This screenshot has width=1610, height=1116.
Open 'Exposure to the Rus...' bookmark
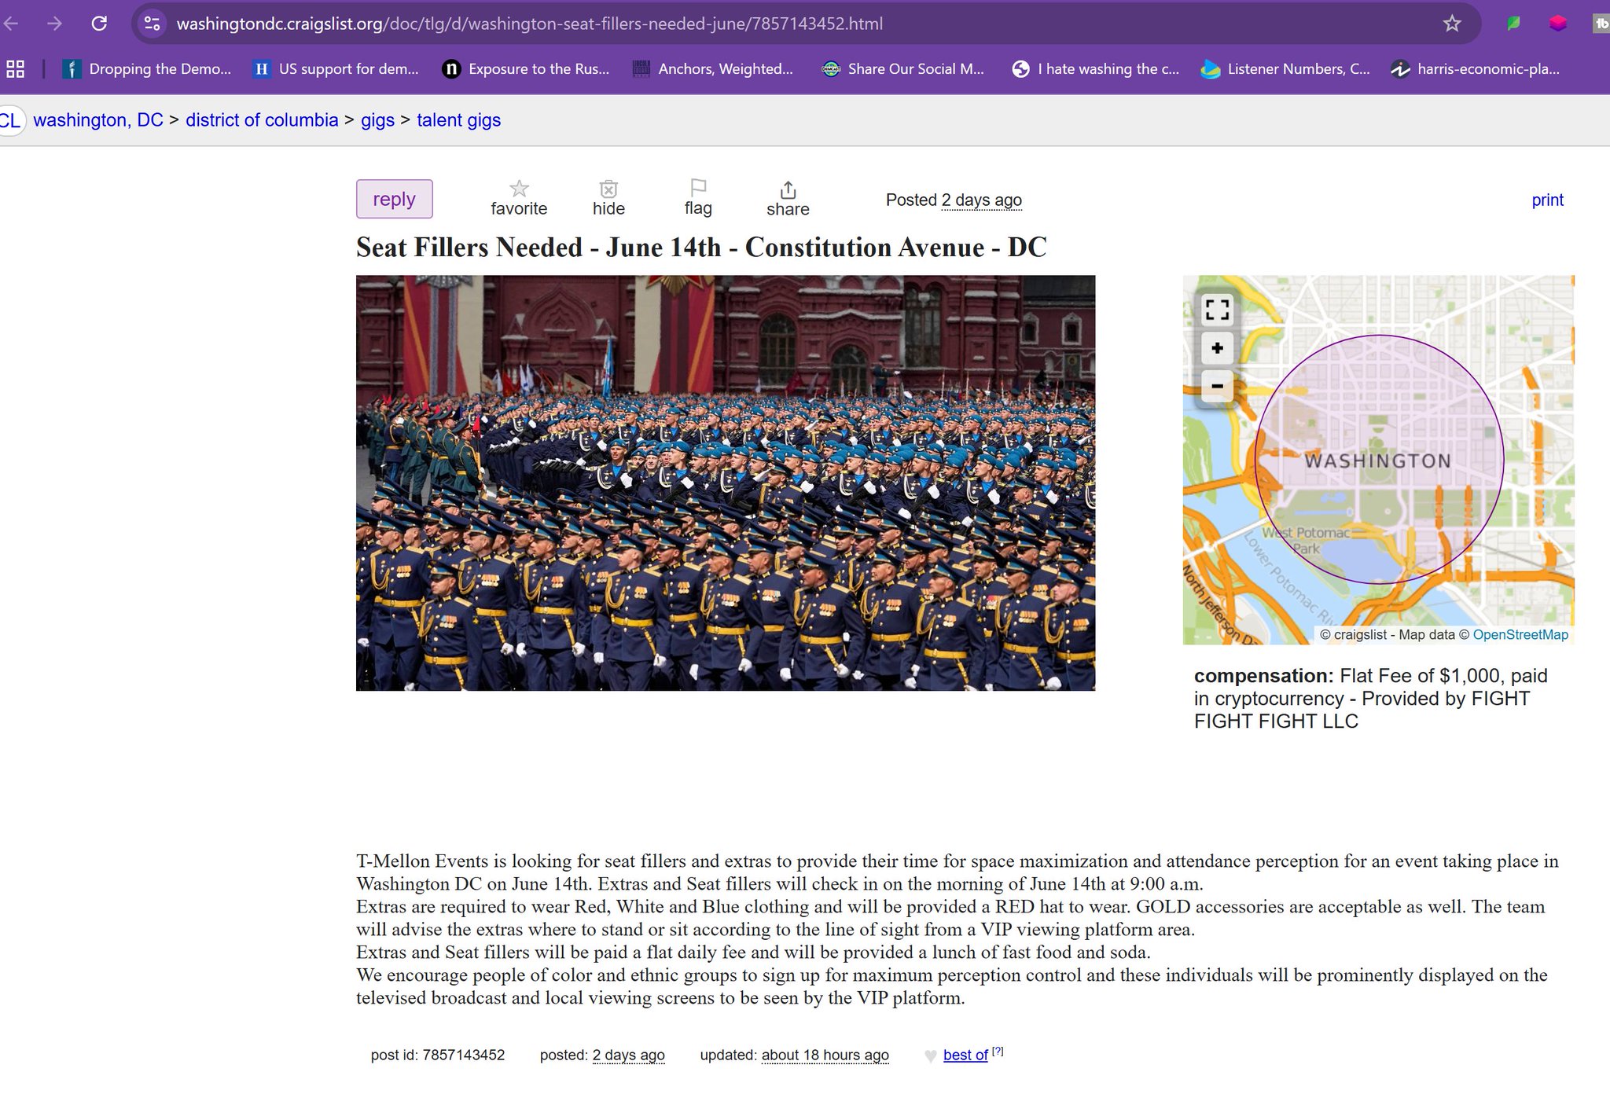[526, 69]
